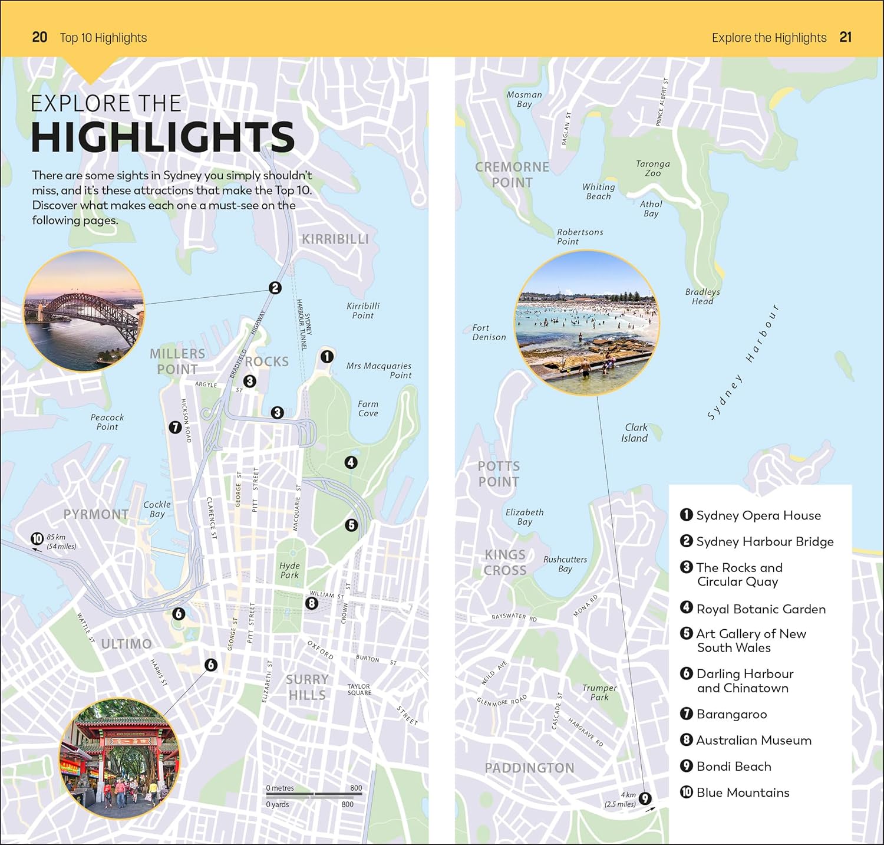Click the Taronga Zoo label on the map
Image resolution: width=884 pixels, height=845 pixels.
[x=652, y=168]
